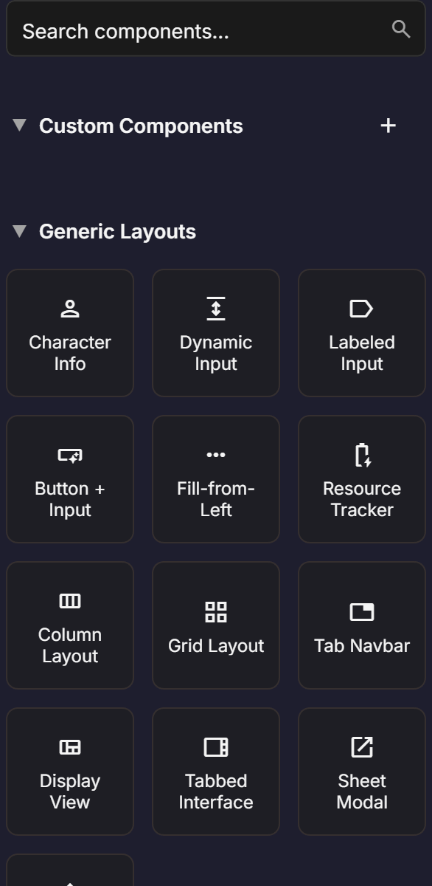The width and height of the screenshot is (432, 886).
Task: Open the Sheet Modal component tile
Action: (361, 772)
